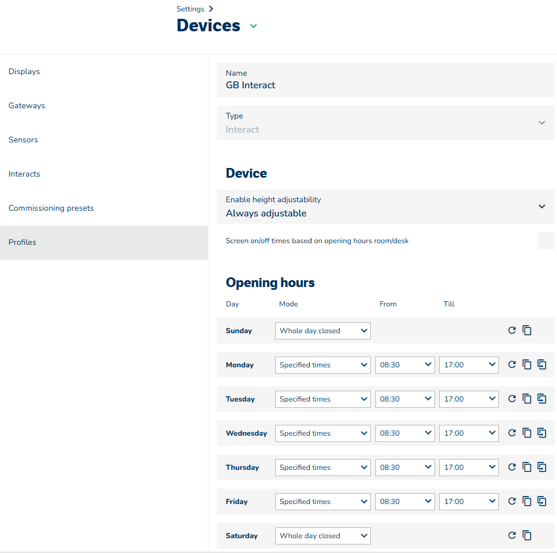The height and width of the screenshot is (553, 557).
Task: Reset Wednesday's opening hours
Action: point(511,433)
